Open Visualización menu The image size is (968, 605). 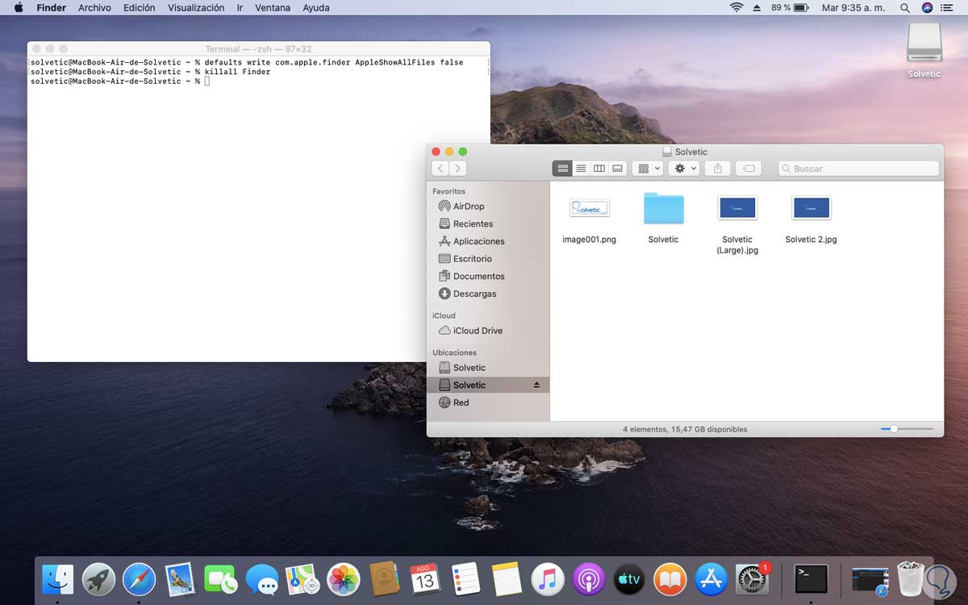coord(196,7)
